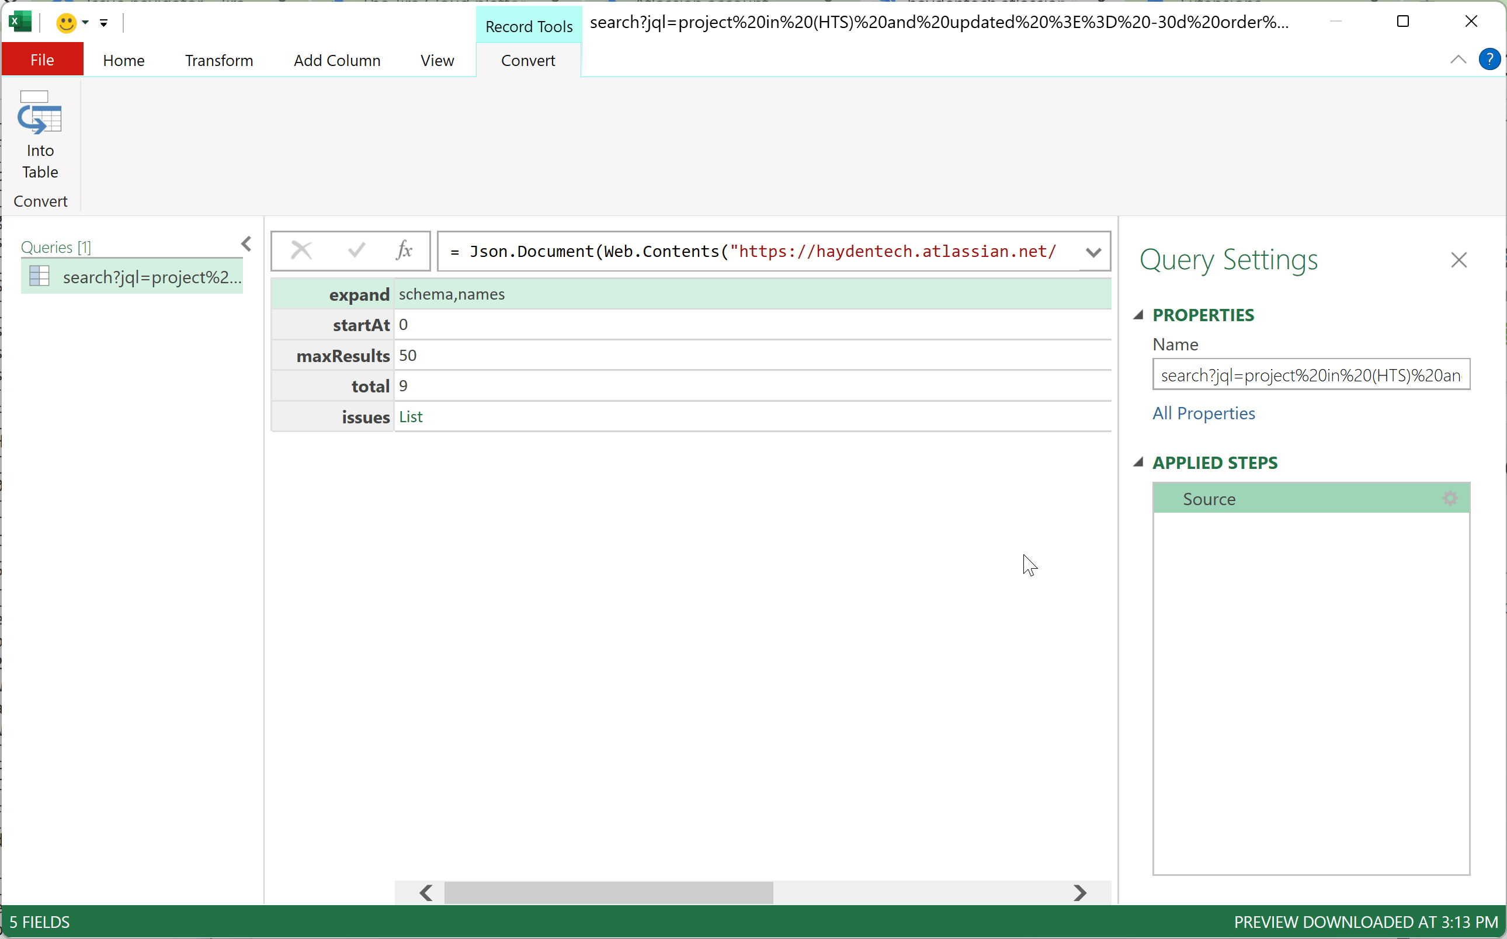Click the fx insert step icon
The width and height of the screenshot is (1507, 939).
tap(404, 251)
